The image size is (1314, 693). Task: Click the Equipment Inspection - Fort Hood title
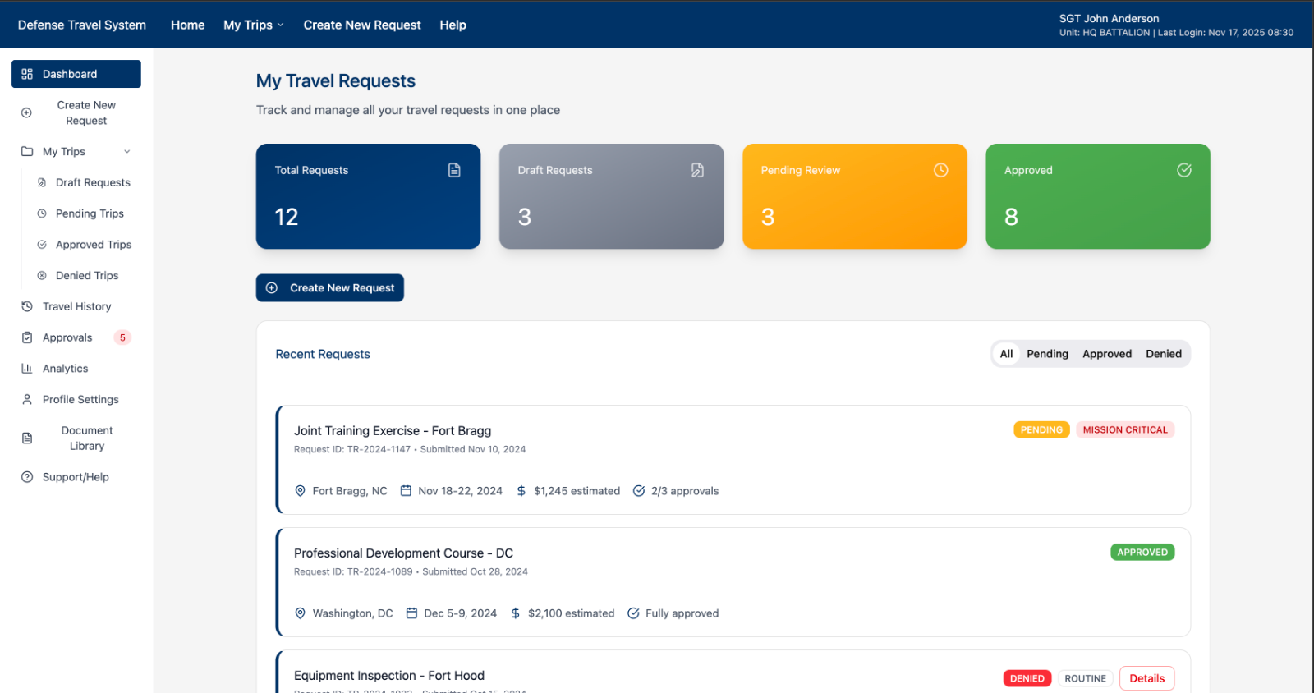[389, 676]
